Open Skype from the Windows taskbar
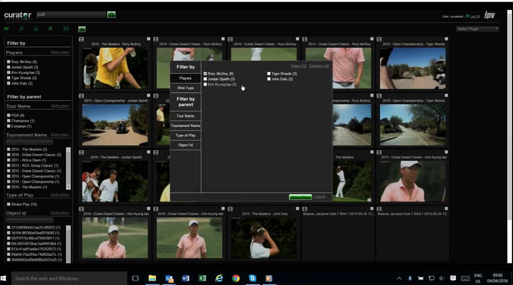The image size is (513, 285). pyautogui.click(x=252, y=278)
